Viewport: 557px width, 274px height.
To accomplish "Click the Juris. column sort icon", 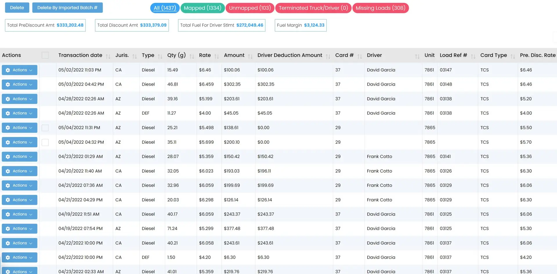I will click(134, 56).
